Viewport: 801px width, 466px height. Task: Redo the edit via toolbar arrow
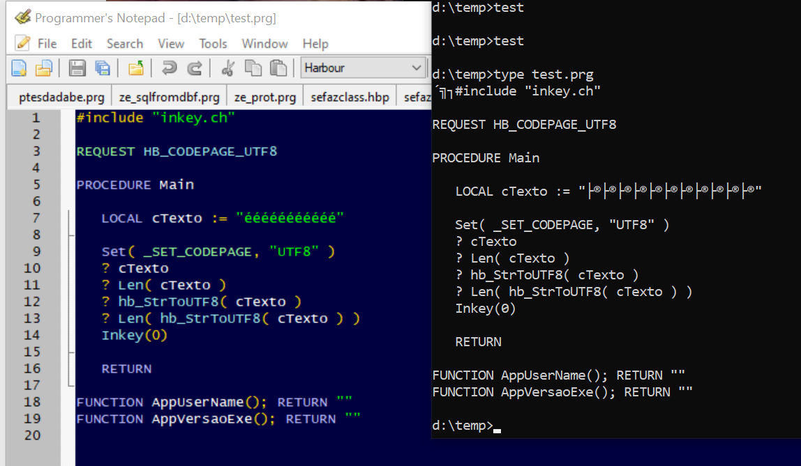coord(195,68)
